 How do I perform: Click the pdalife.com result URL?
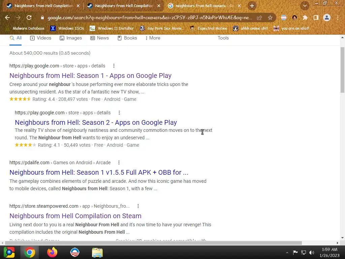tap(60, 163)
